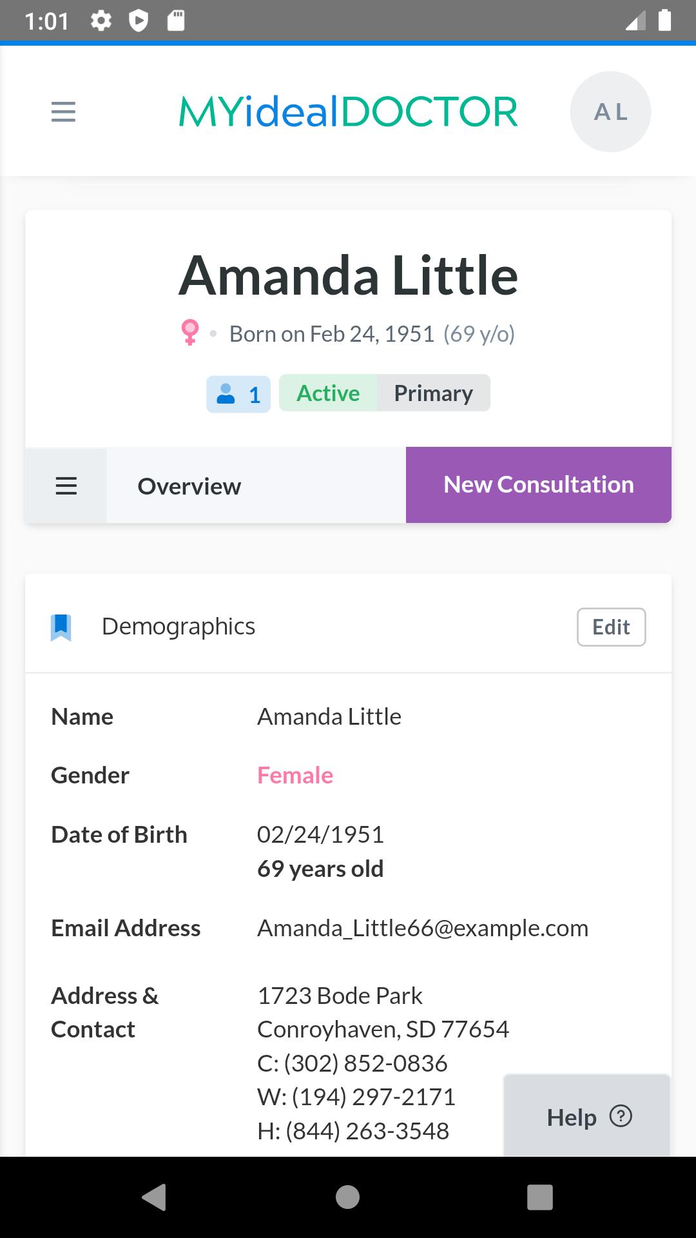696x1238 pixels.
Task: Edit the Demographics section
Action: (x=611, y=627)
